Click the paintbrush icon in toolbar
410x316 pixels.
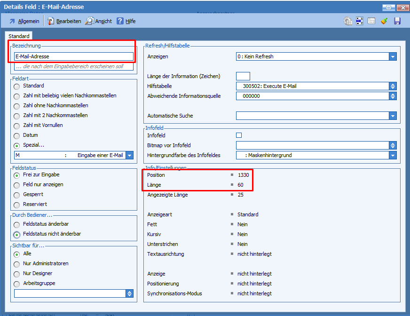pyautogui.click(x=384, y=21)
